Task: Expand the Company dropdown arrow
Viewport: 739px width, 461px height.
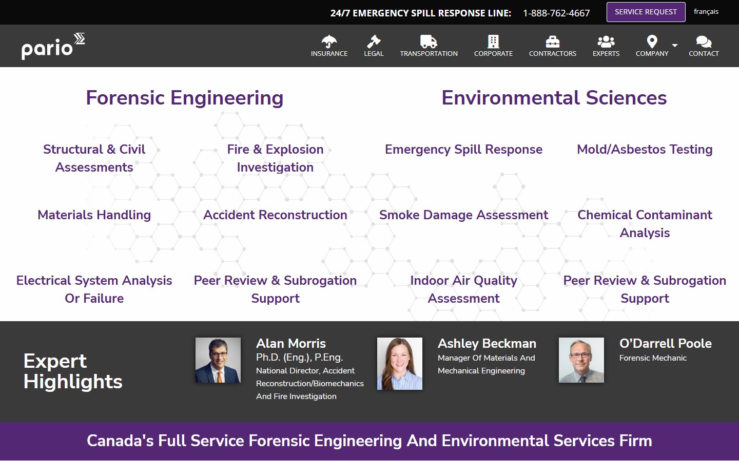Action: tap(675, 46)
